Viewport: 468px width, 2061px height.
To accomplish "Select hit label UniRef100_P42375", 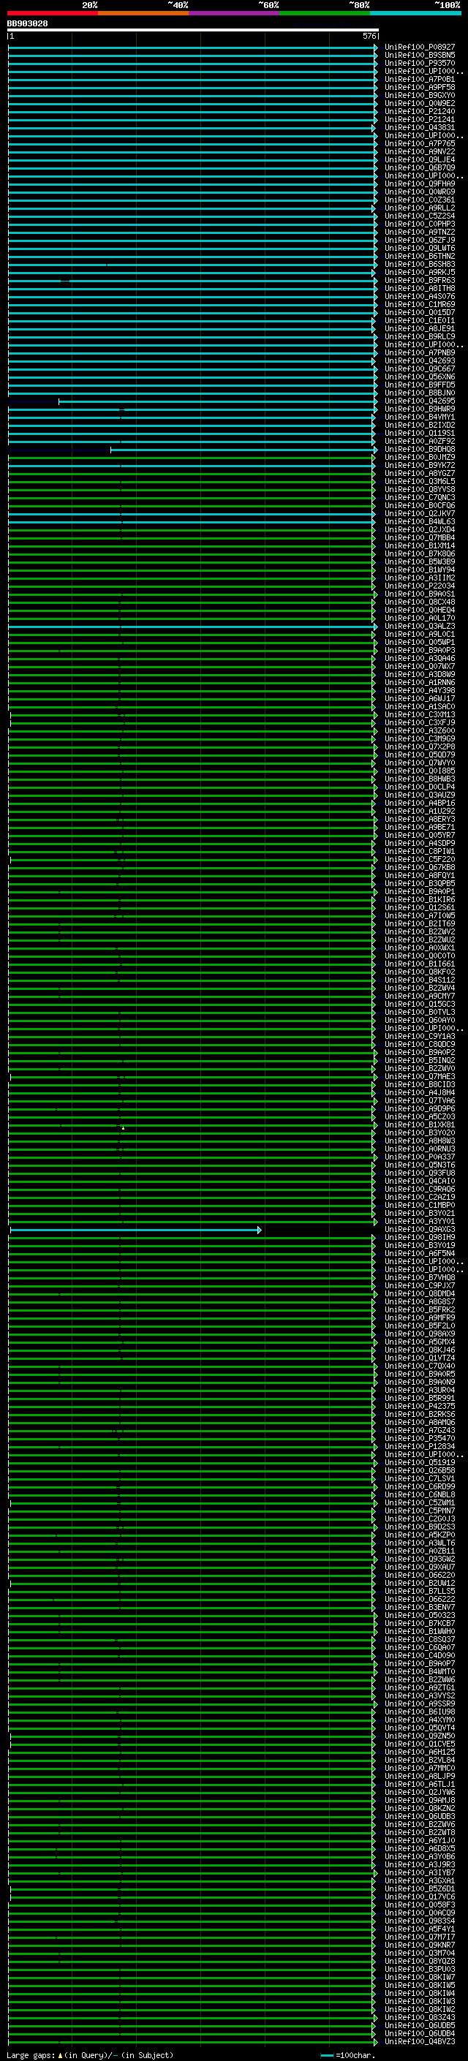I will (x=419, y=1407).
